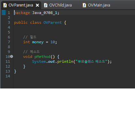Click the '// 필드' comment
The width and height of the screenshot is (135, 121).
click(30, 37)
